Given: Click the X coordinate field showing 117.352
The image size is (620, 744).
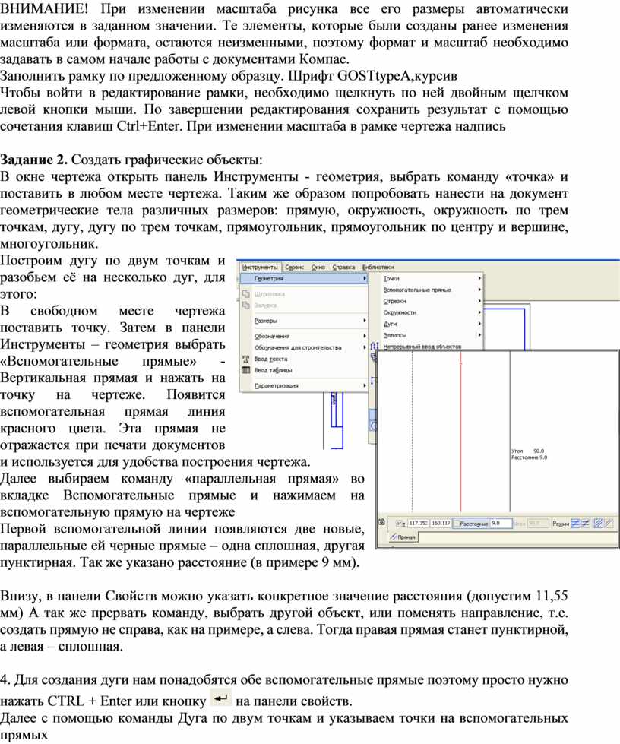Looking at the screenshot, I should click(x=418, y=524).
